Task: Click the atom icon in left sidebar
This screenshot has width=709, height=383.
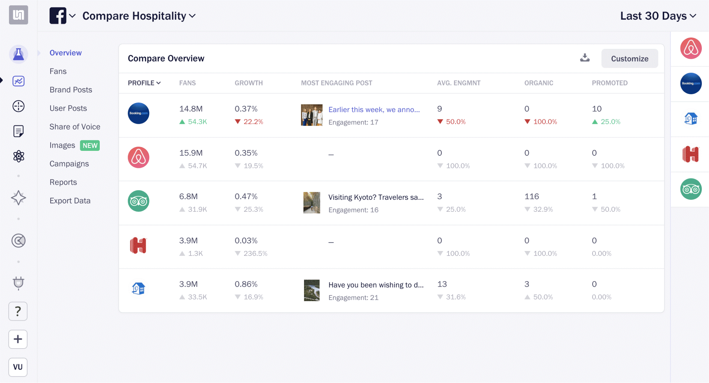Action: (18, 156)
